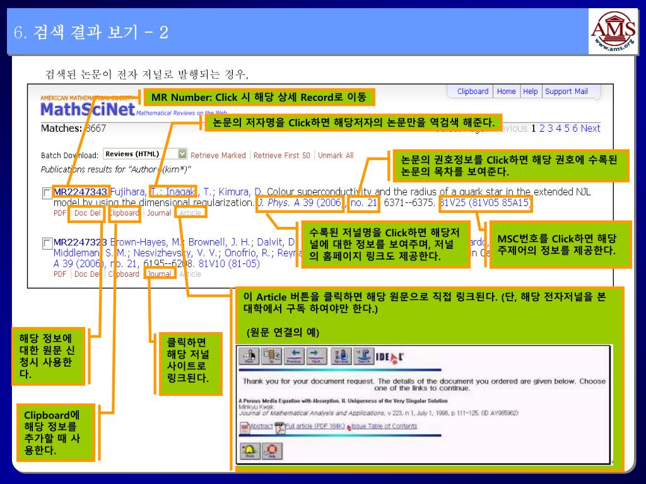Open the Clipboard tab in the top navigation
Image resolution: width=646 pixels, height=484 pixels.
tap(473, 91)
